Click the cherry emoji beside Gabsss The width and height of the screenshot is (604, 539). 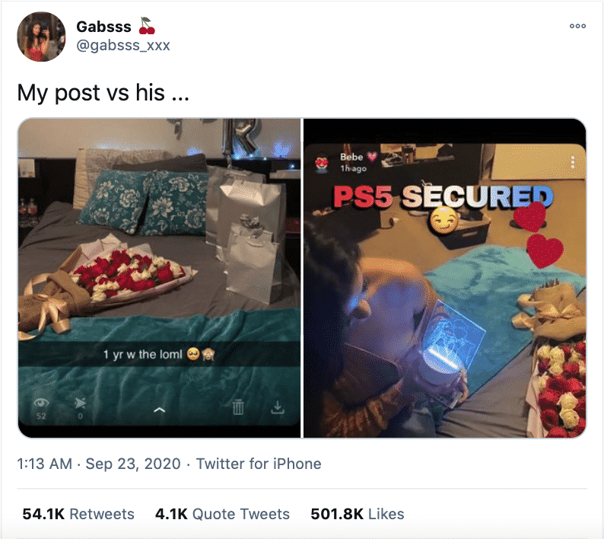click(146, 26)
